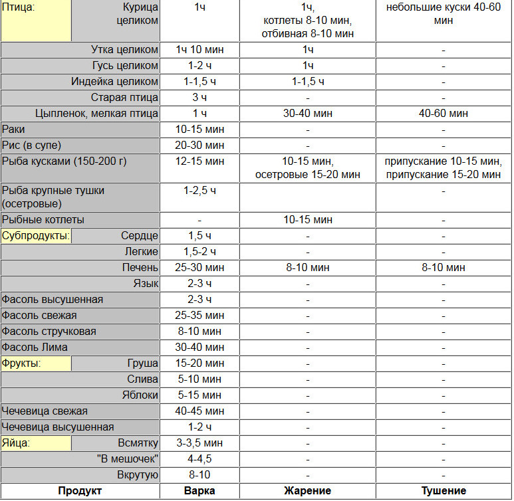Select the 'Курица целиком' row label
This screenshot has width=514, height=501.
click(x=116, y=21)
